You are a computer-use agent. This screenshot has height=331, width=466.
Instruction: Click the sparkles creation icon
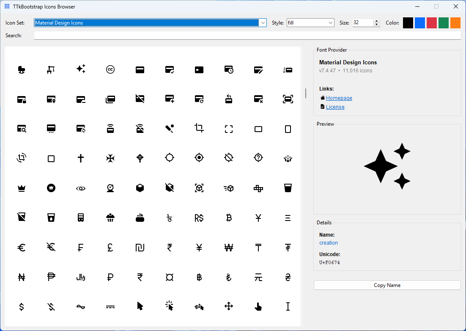coord(80,69)
